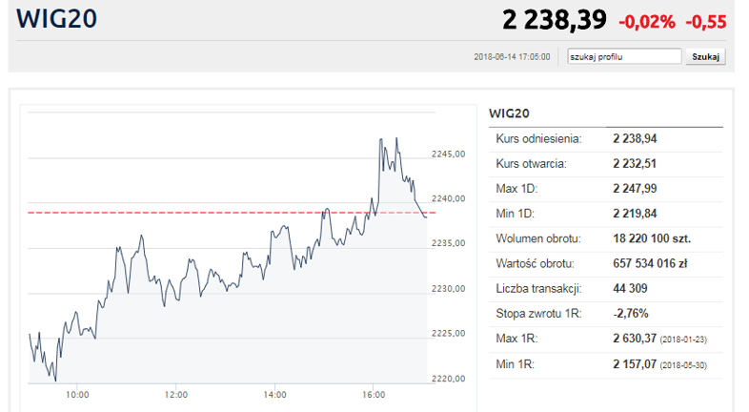
Task: Click the date (2018-01-23) next to Max 1R
Action: [x=683, y=340]
